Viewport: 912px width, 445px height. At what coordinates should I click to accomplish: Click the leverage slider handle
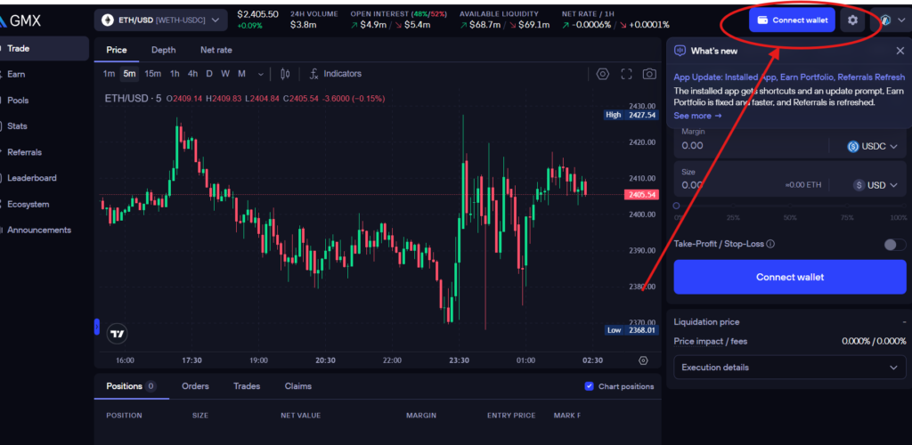coord(676,206)
